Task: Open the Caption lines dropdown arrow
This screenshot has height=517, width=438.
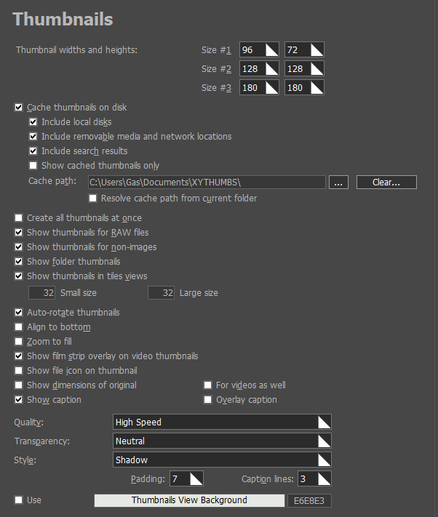Action: [x=324, y=479]
